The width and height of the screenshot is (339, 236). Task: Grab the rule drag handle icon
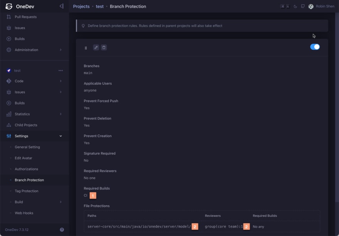86,48
